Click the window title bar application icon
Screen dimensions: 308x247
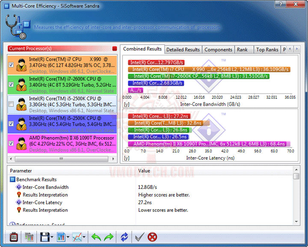click(7, 6)
